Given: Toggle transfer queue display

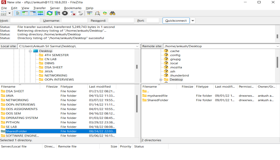Looking at the screenshot, I should pyautogui.click(x=41, y=13).
